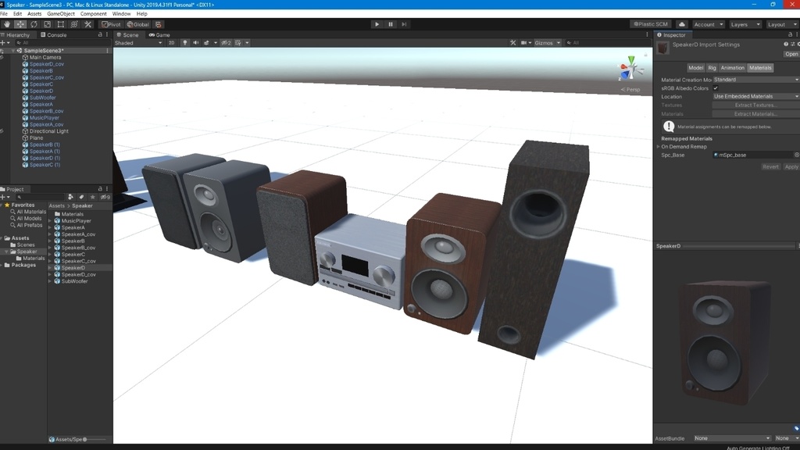Image resolution: width=800 pixels, height=450 pixels.
Task: Open Material Creation Mode dropdown
Action: [756, 80]
